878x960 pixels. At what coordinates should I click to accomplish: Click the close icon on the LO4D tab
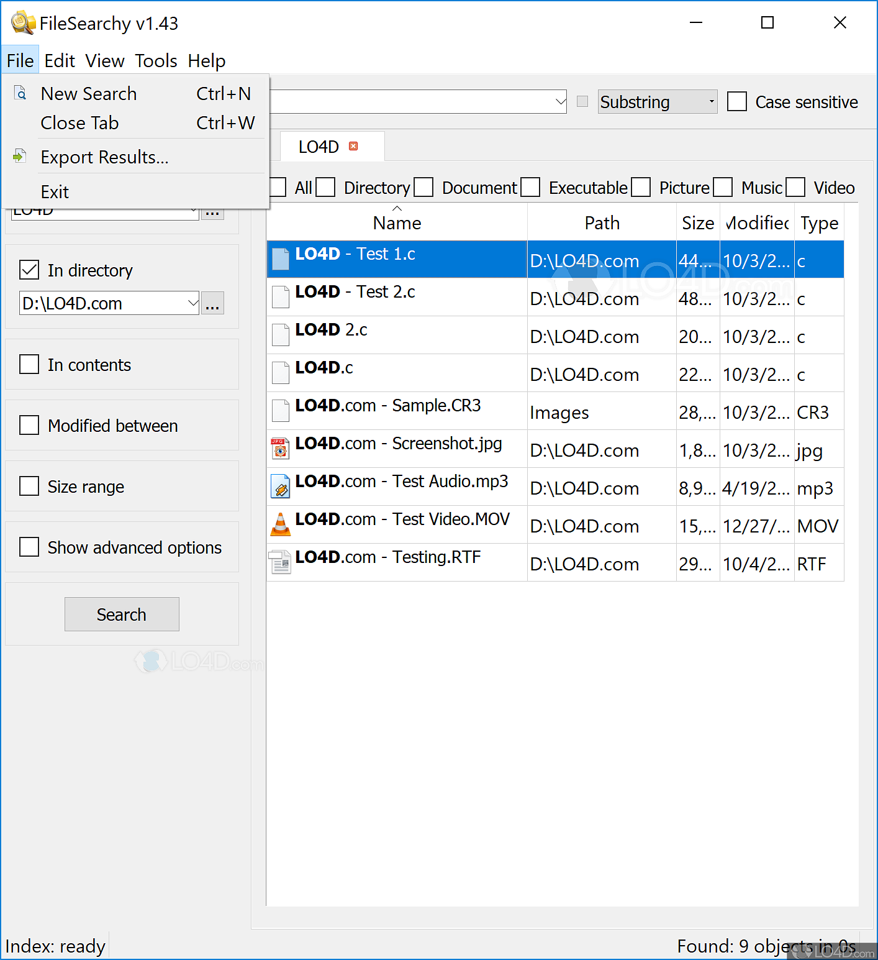(353, 145)
